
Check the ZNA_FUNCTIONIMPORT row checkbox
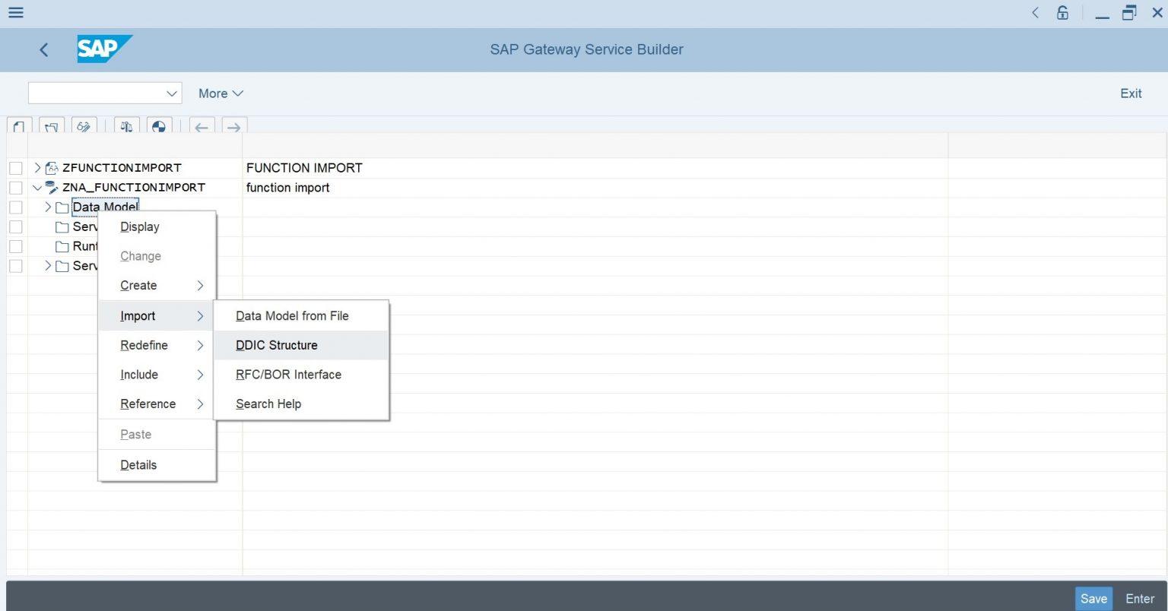(x=15, y=188)
